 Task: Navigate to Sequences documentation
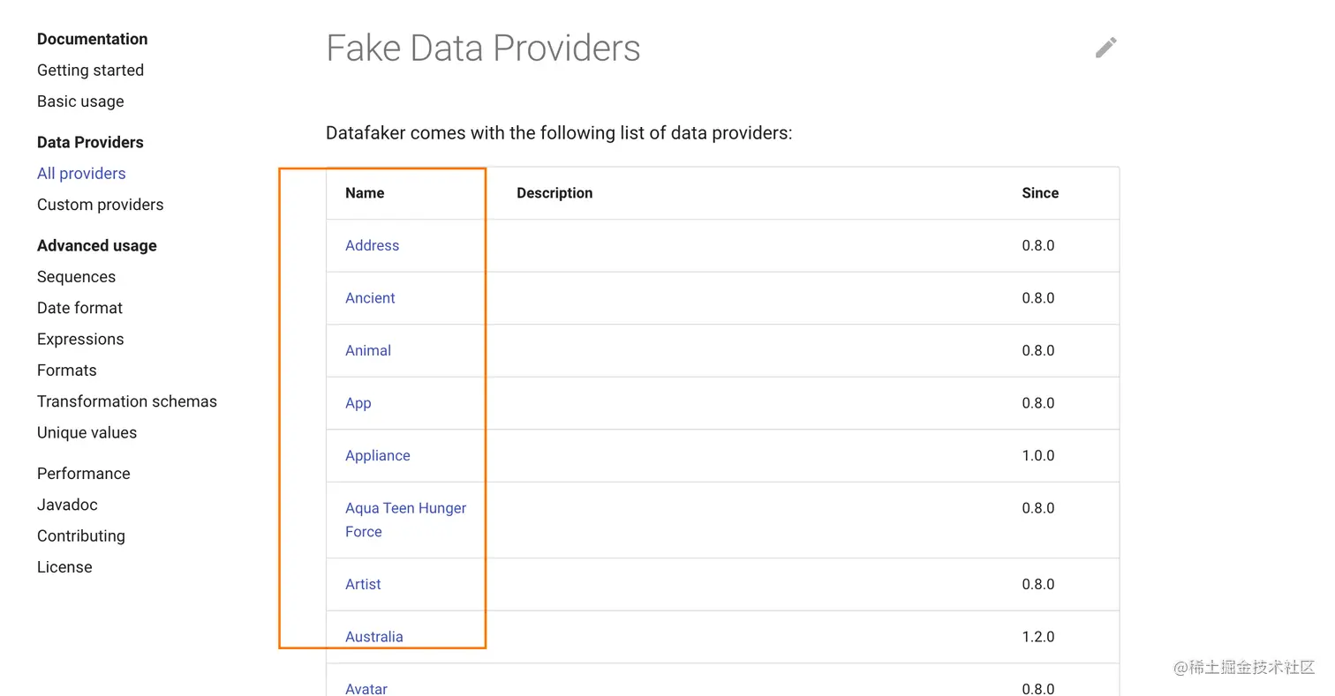pos(76,277)
